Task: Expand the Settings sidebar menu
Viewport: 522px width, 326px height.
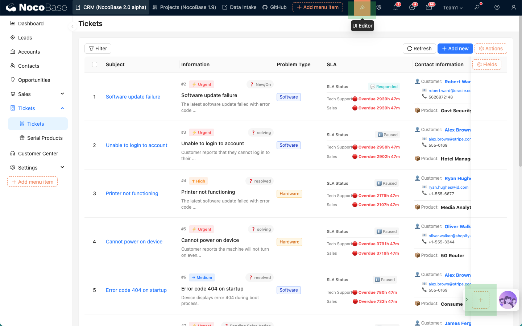Action: pos(62,167)
